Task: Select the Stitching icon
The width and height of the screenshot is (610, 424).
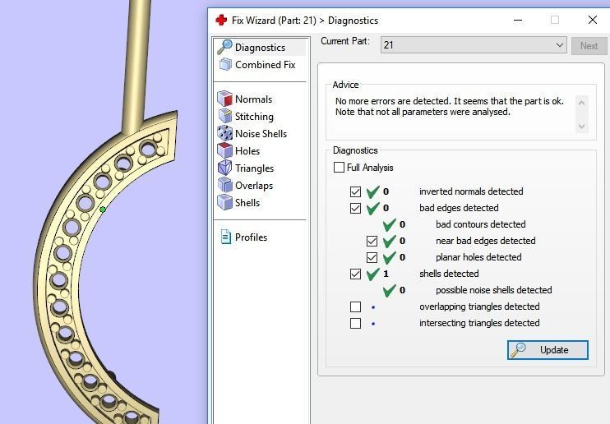Action: 225,116
